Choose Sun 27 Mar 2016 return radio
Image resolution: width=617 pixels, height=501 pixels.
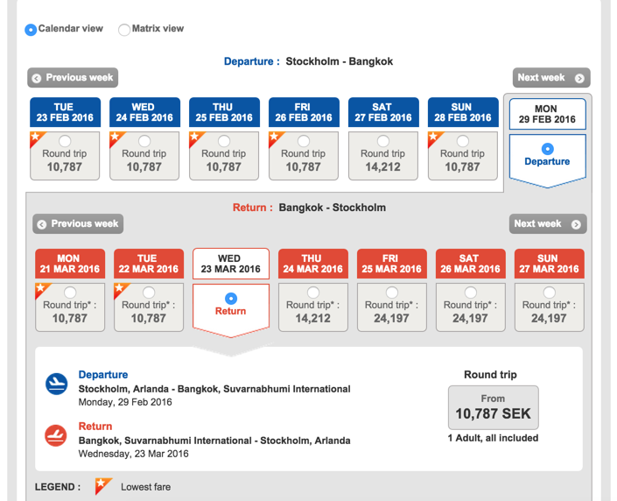click(548, 293)
